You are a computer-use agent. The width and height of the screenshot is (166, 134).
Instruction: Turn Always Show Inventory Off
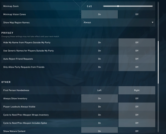click(137, 99)
